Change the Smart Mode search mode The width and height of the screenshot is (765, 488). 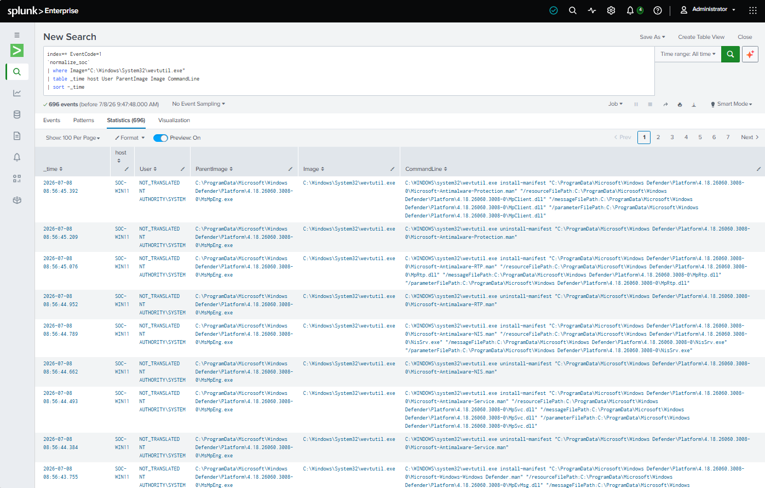click(732, 104)
